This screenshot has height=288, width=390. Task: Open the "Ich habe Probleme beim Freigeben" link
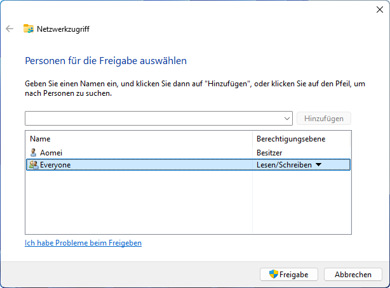[x=83, y=243]
